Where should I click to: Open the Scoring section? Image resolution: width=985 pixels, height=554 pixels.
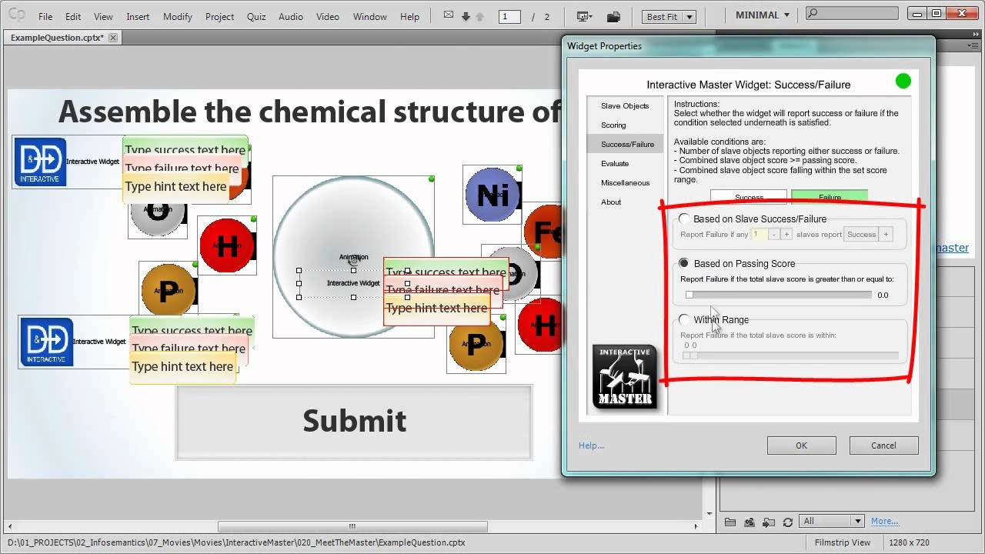[x=625, y=125]
